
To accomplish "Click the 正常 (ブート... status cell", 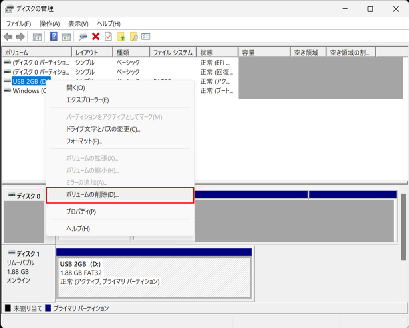I will 216,91.
